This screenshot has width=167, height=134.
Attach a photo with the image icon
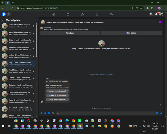(45, 113)
